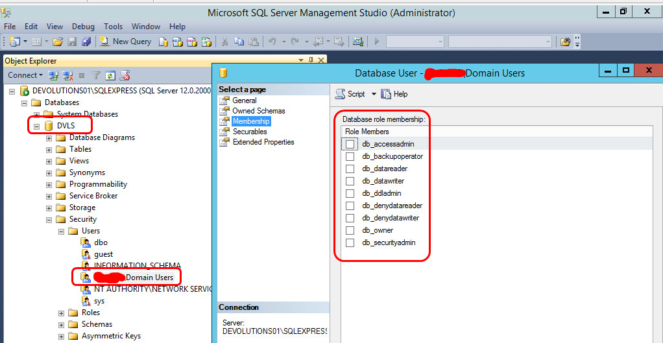Check the db_accessadmin role
The width and height of the screenshot is (663, 343).
[350, 144]
